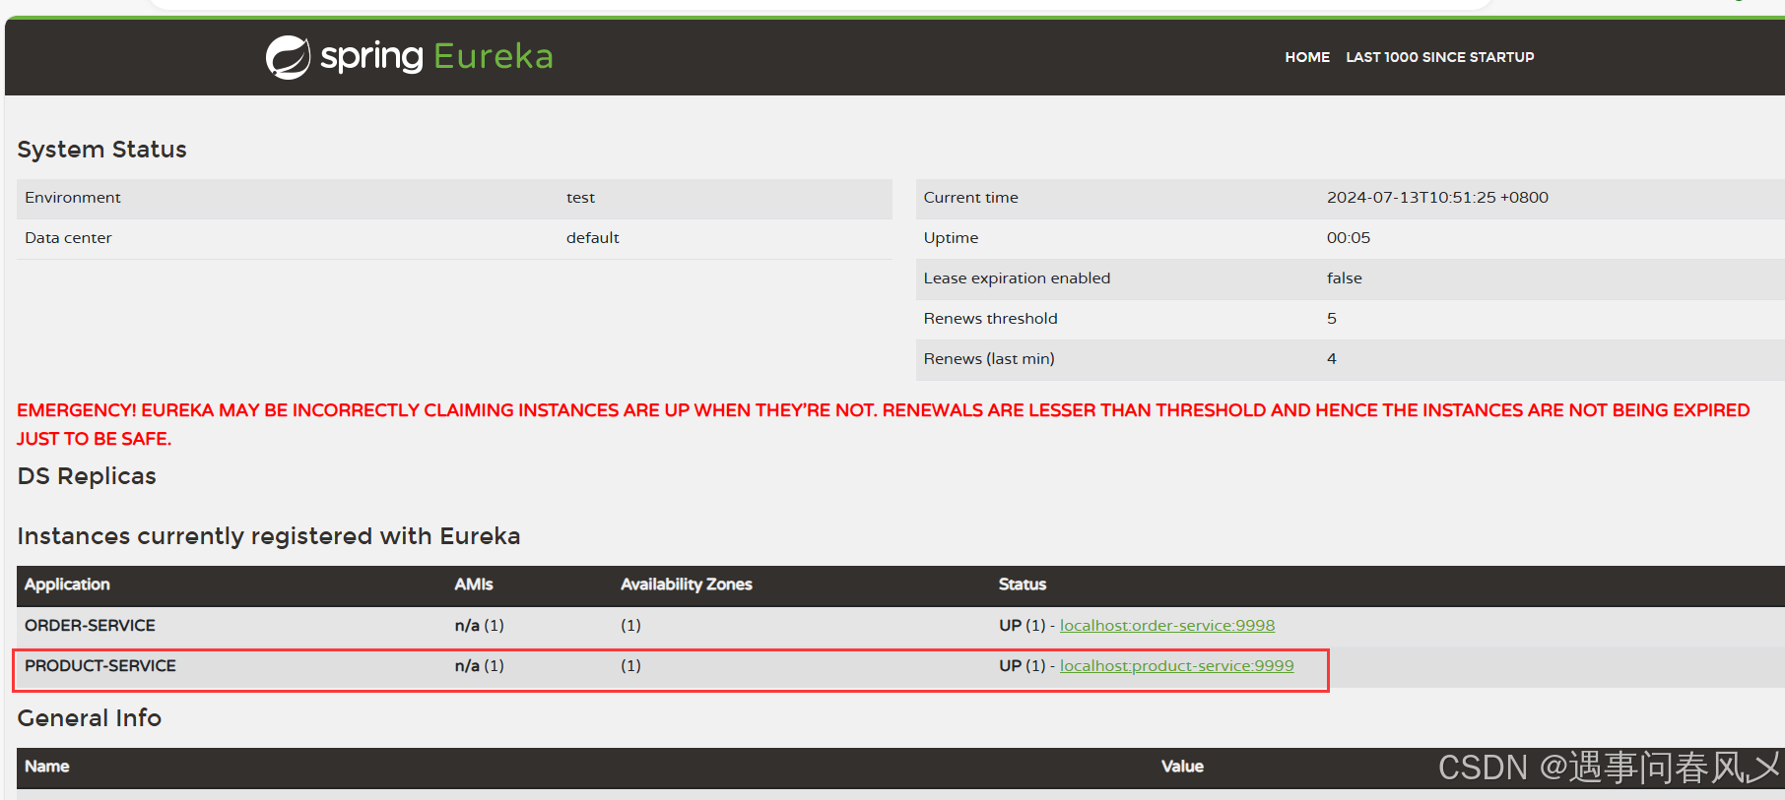
Task: Select the Environment label cell
Action: [73, 198]
